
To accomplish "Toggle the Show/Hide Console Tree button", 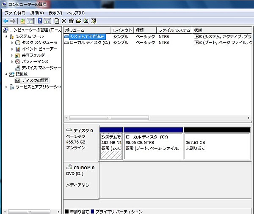I will tap(30, 21).
